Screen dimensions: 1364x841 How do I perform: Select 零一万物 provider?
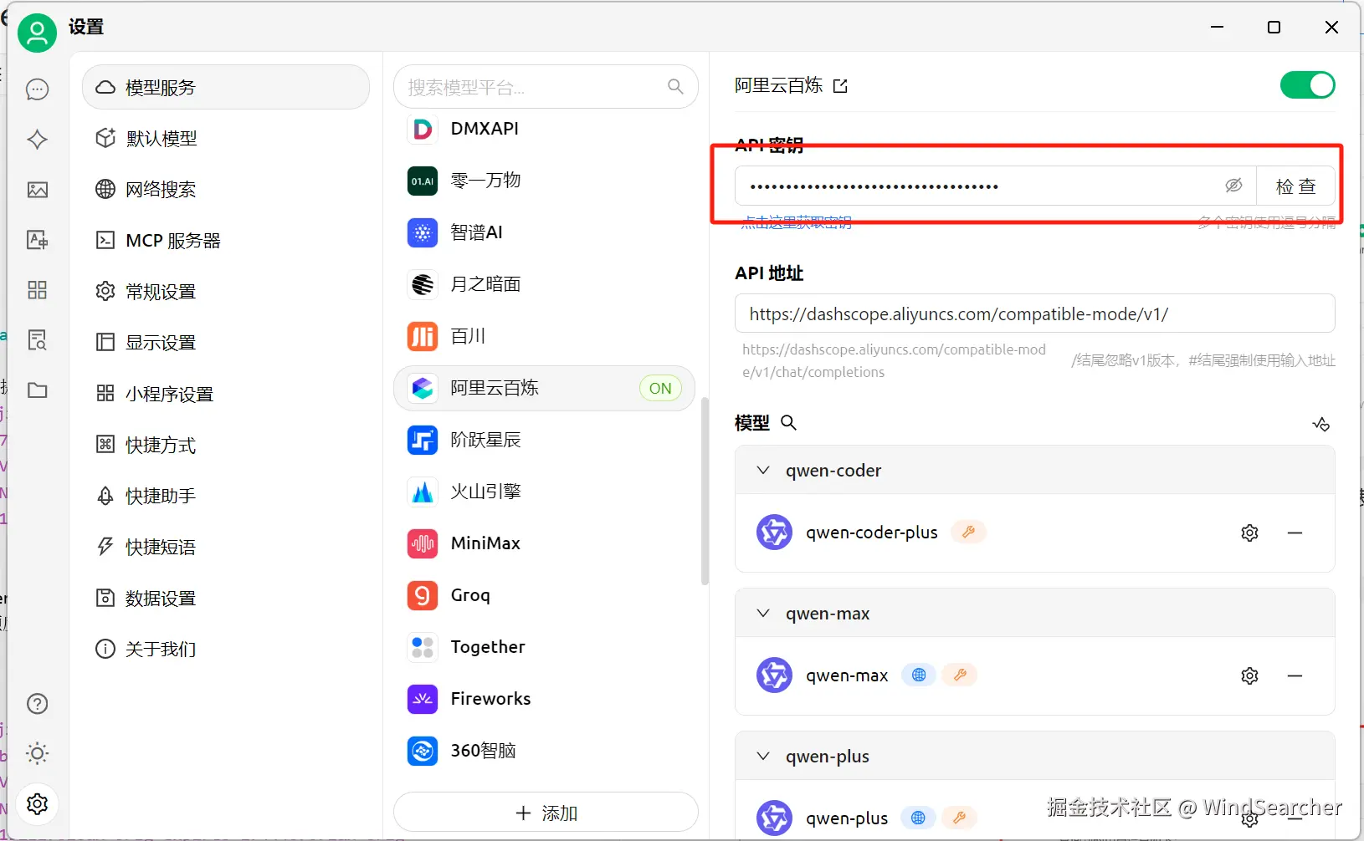point(545,181)
